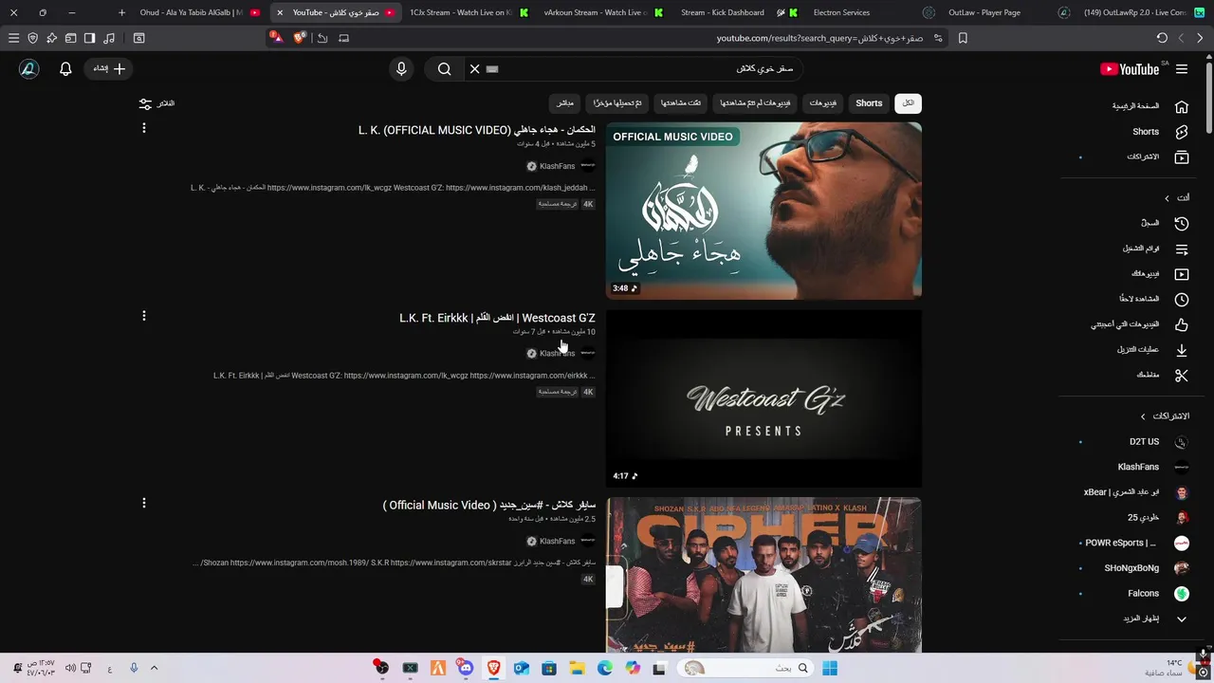Expand the subscriptions section heading chevron

[1143, 416]
